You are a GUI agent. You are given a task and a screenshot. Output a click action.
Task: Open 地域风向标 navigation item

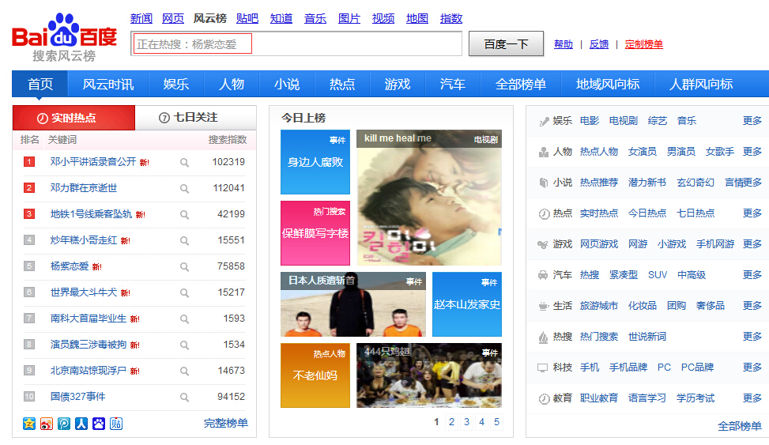608,85
